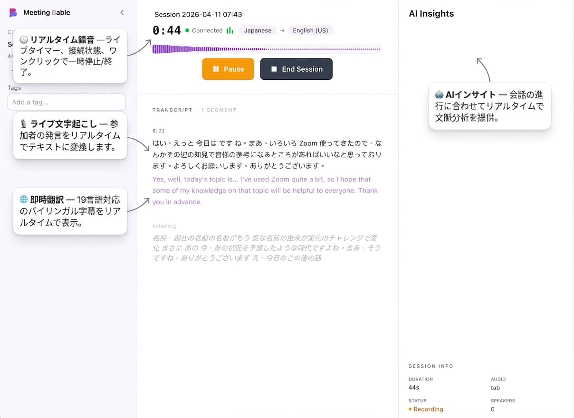The height and width of the screenshot is (418, 574).
Task: Click the Meeting Bable logo icon
Action: 12,12
